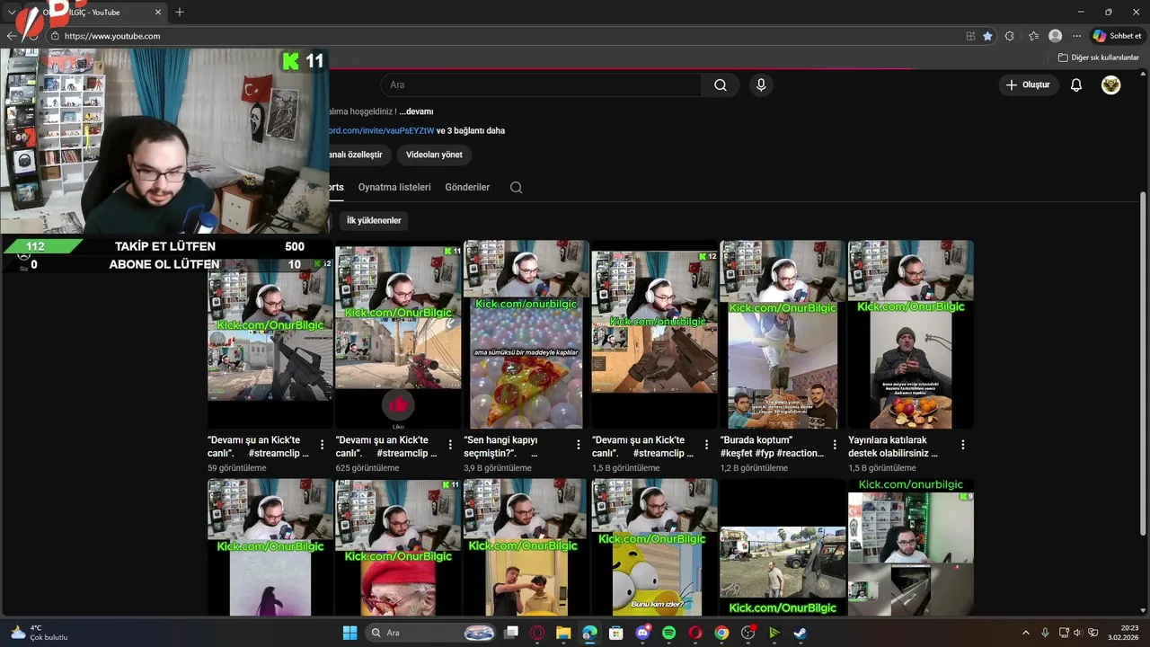Open options menu for 'Sen hangi kapıyı seçmiştin' short
1150x647 pixels.
click(579, 445)
